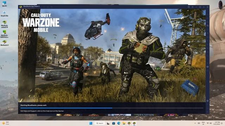The width and height of the screenshot is (225, 126).
Task: Select the BlueStacks Multi-Instance Manager desktop shortcut
Action: (x=4, y=34)
